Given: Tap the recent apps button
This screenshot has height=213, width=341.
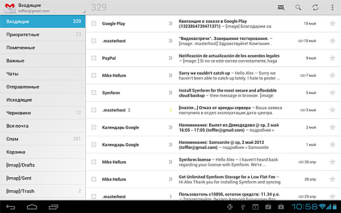Looking at the screenshot, I should click(53, 207).
